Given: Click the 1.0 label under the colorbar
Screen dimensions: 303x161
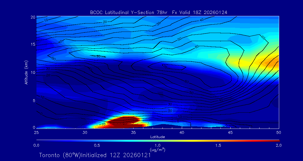Looking at the screenshot, I should (157, 145).
